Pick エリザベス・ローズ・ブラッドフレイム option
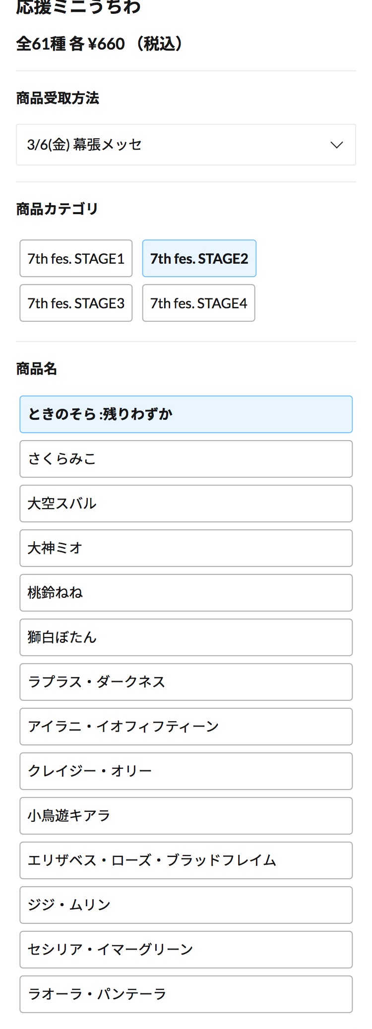The image size is (372, 1029). tap(186, 860)
